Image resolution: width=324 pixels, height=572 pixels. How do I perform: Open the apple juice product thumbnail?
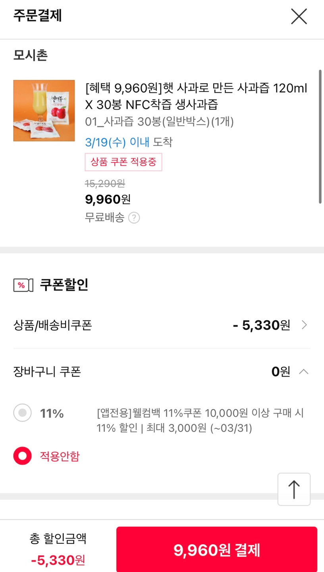click(x=44, y=111)
